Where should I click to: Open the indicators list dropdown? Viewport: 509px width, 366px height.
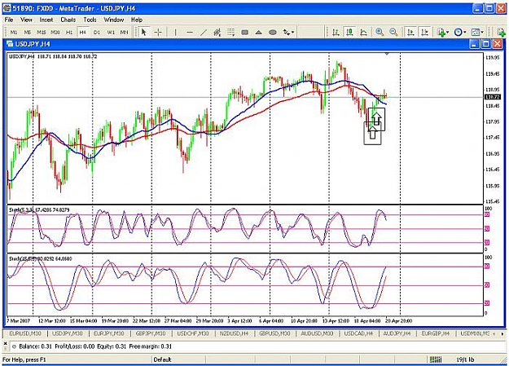click(443, 32)
